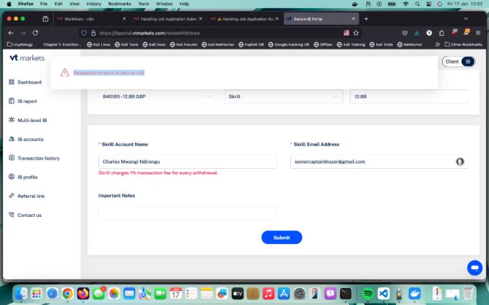Open the Bookmarks menu in menu bar
The height and width of the screenshot is (305, 489).
pyautogui.click(x=120, y=4)
